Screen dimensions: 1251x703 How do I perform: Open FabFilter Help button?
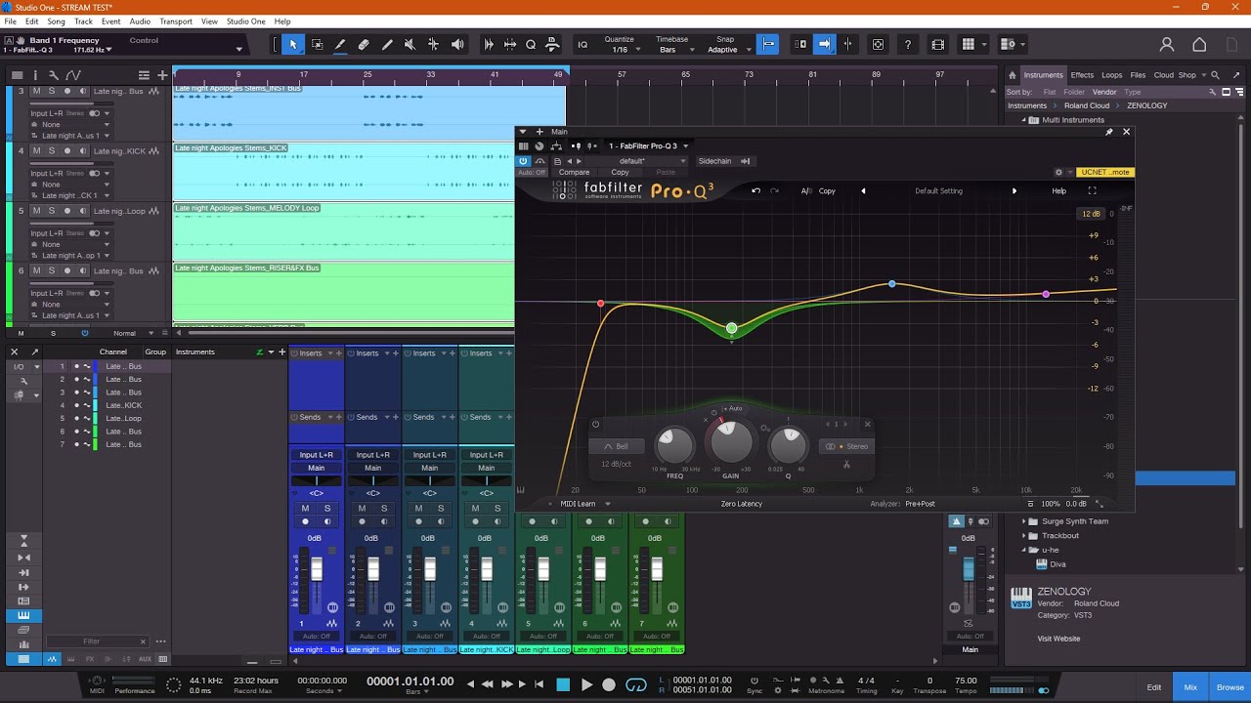click(x=1058, y=191)
